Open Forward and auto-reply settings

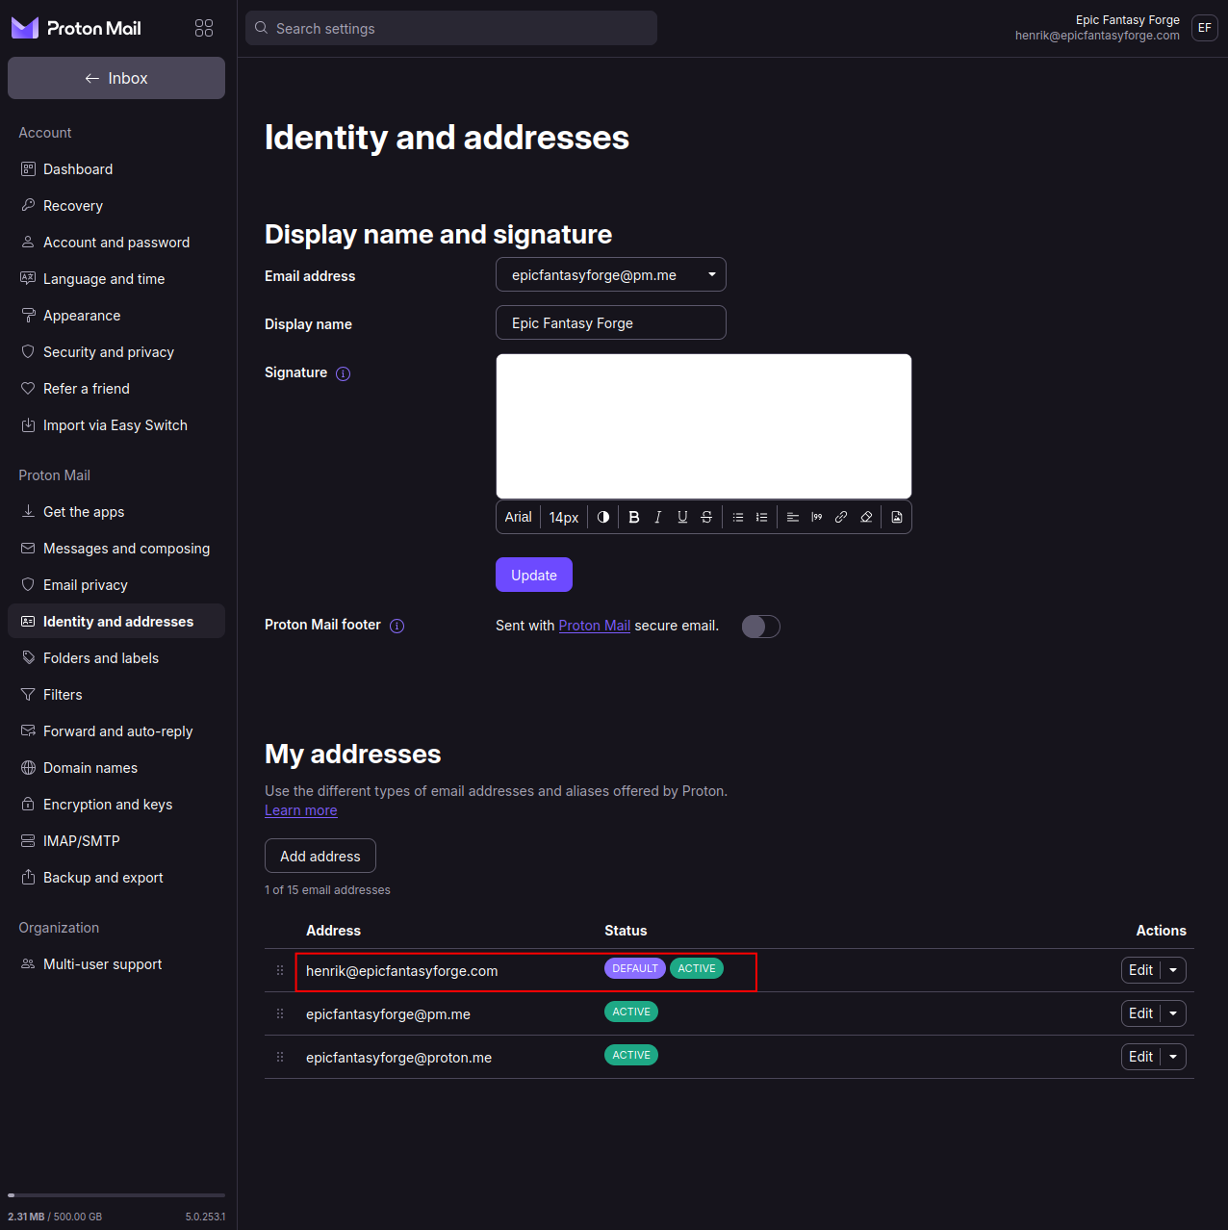[x=116, y=731]
